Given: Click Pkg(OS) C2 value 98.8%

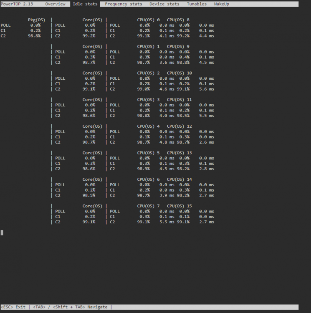Looking at the screenshot, I should [34, 36].
